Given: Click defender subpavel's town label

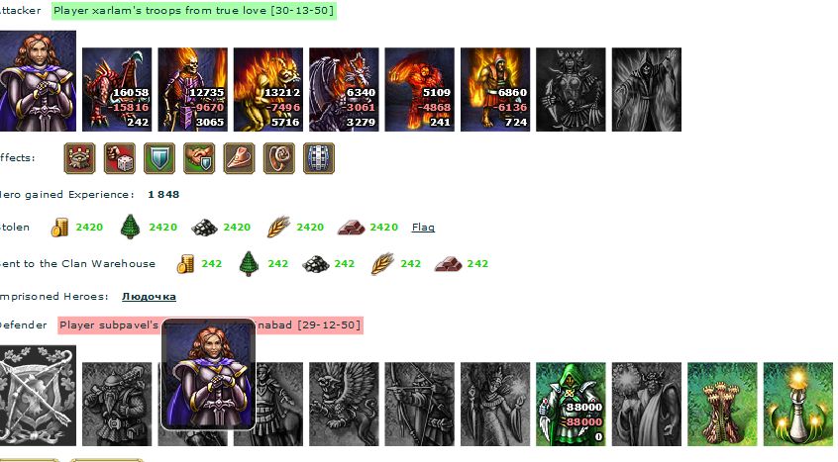Looking at the screenshot, I should (x=211, y=324).
